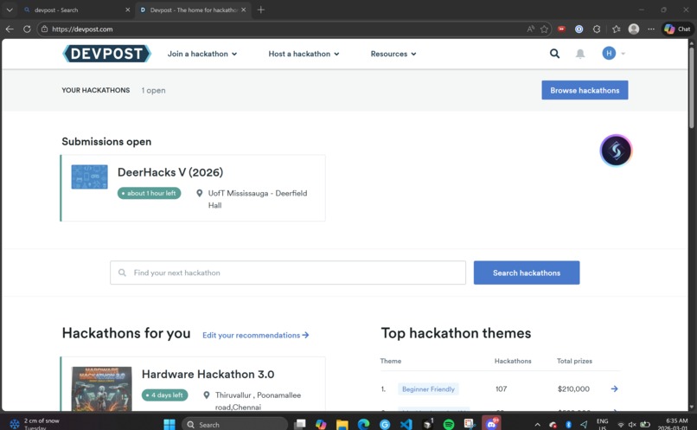Open the Windows Start menu

coord(169,424)
